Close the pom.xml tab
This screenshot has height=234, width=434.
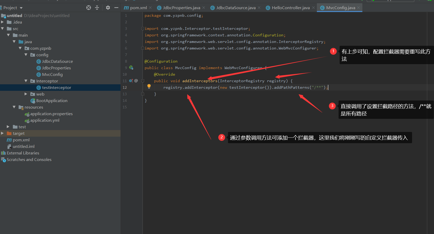(x=150, y=8)
